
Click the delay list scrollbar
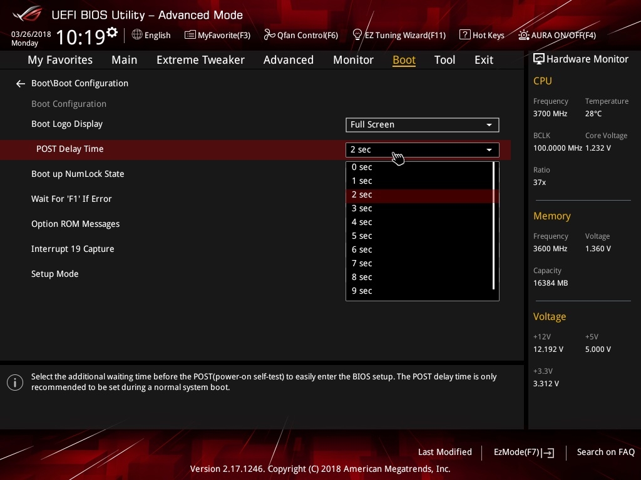494,226
